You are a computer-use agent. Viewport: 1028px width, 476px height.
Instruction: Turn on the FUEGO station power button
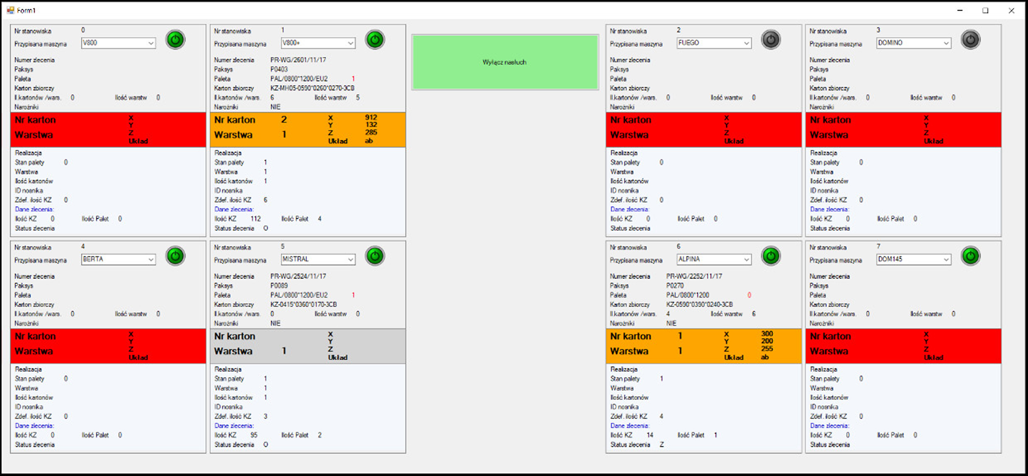click(771, 40)
